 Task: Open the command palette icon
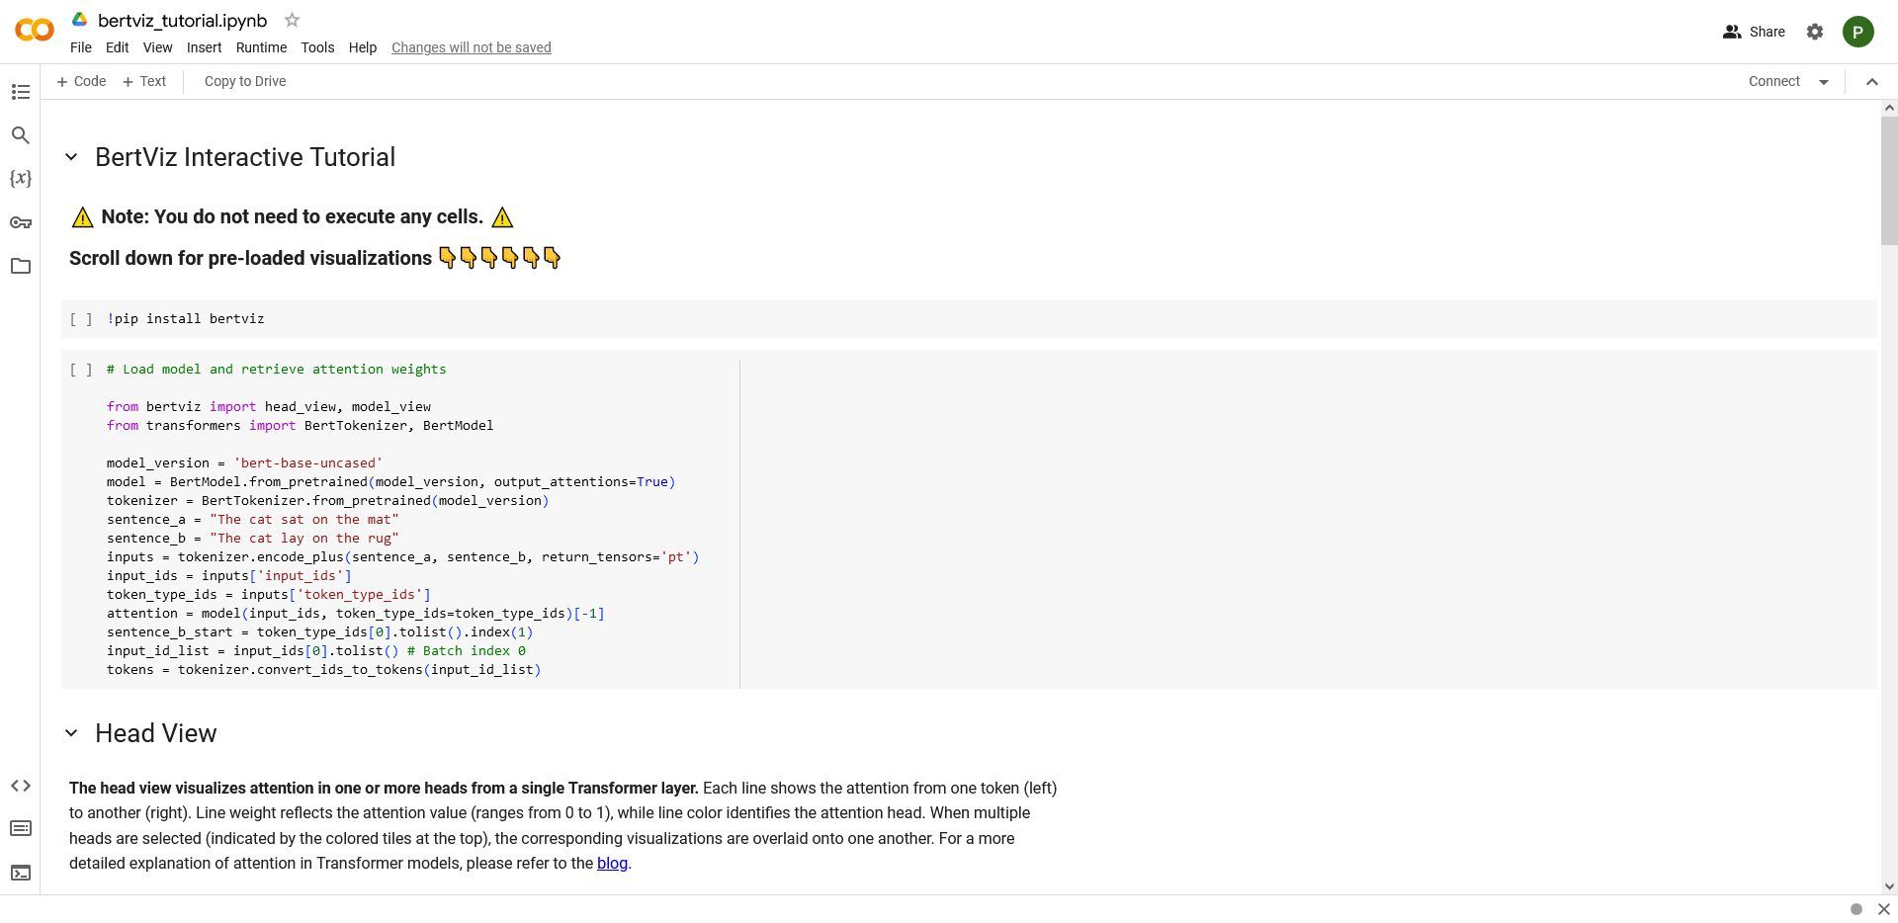click(x=21, y=828)
